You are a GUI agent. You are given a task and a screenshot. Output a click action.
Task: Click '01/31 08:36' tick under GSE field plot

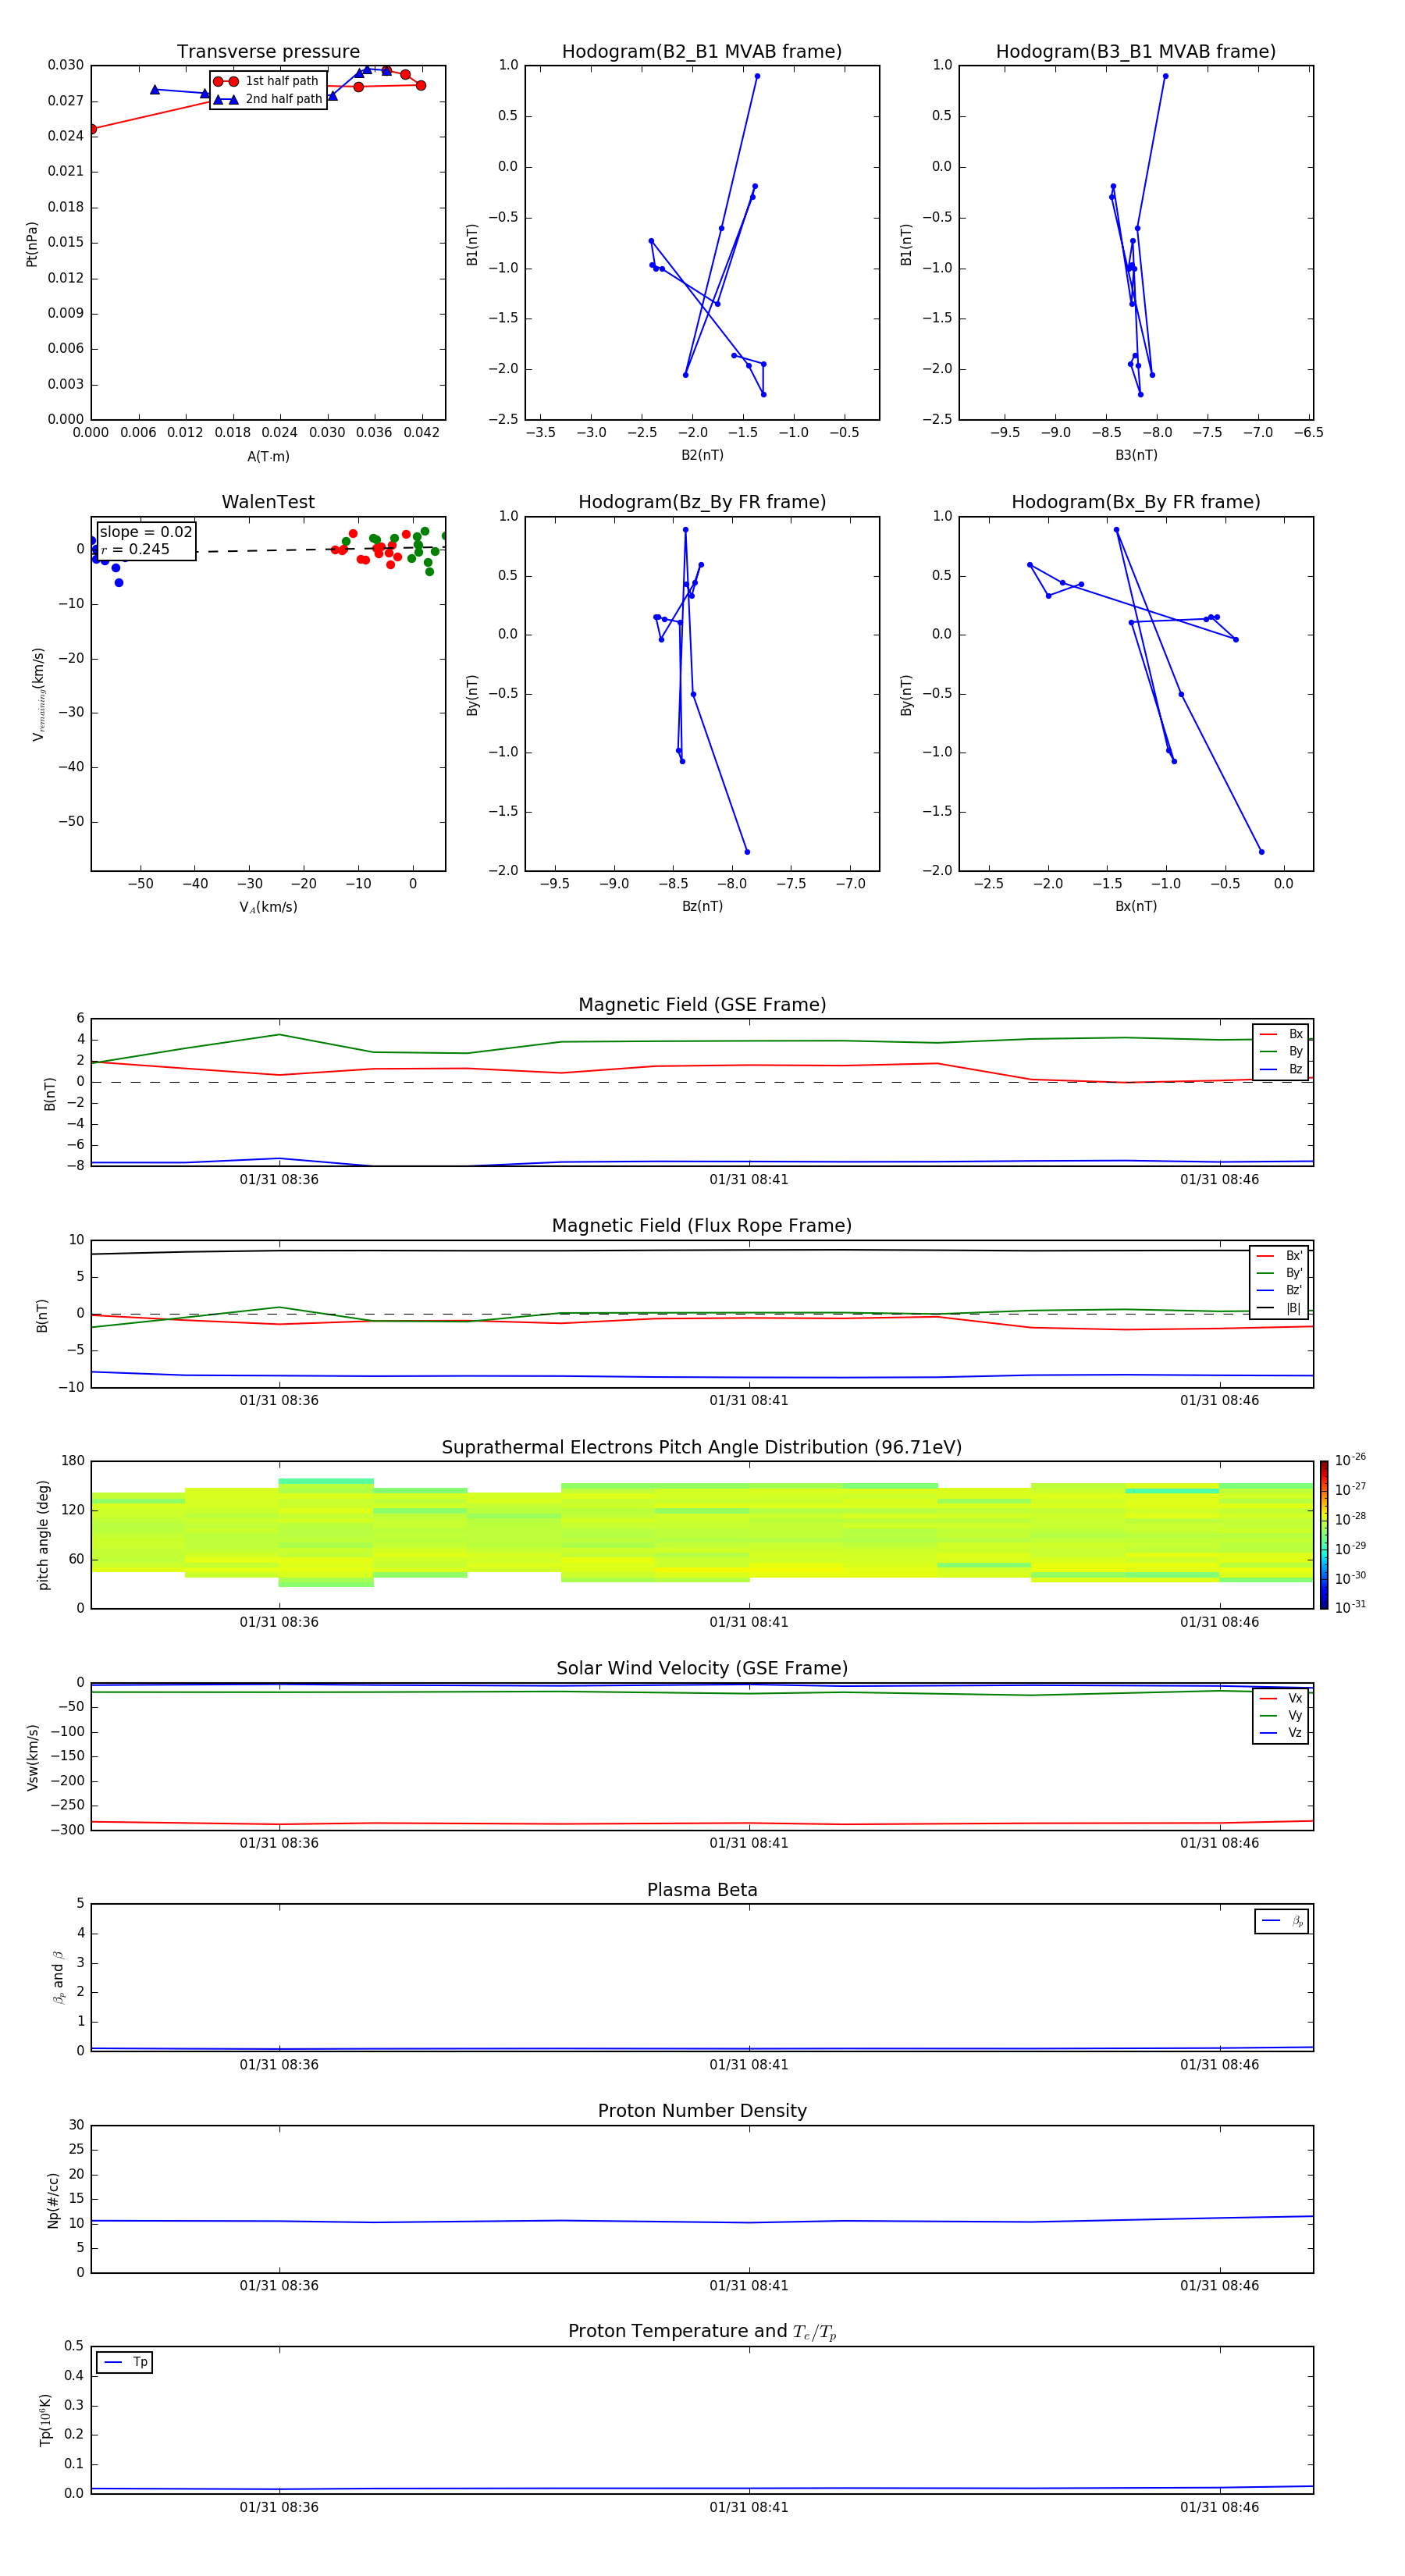279,1180
